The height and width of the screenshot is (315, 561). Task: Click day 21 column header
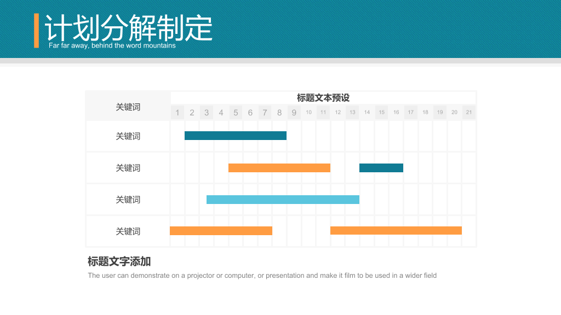(469, 113)
